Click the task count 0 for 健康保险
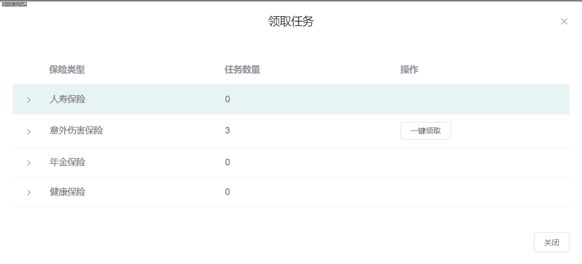 pyautogui.click(x=227, y=192)
